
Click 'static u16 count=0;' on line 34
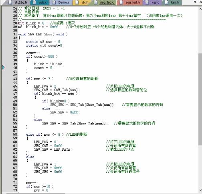click(45, 45)
